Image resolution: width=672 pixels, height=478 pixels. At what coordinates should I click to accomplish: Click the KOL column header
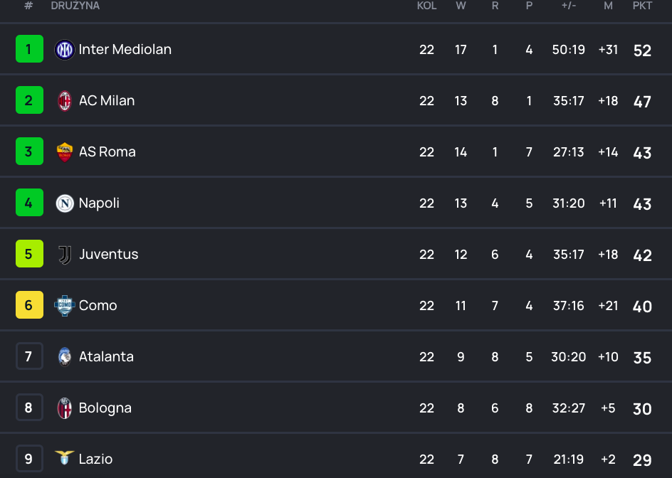coord(426,6)
